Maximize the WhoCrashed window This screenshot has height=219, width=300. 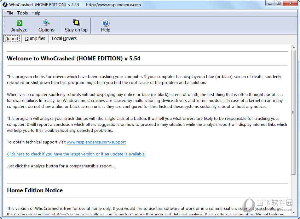coord(279,3)
